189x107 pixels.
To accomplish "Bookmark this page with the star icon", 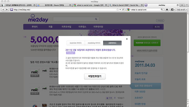I will [x=118, y=10].
